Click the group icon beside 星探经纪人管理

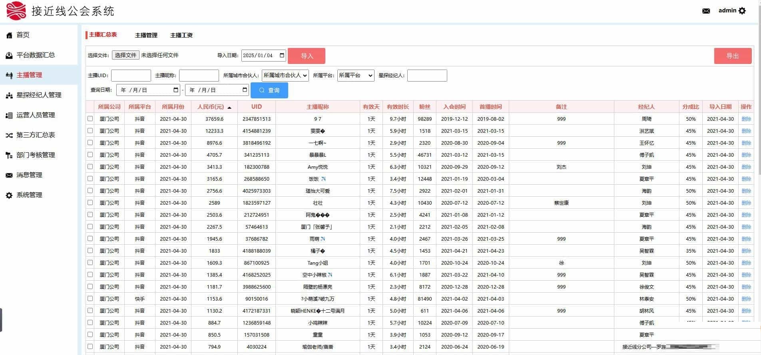[9, 95]
